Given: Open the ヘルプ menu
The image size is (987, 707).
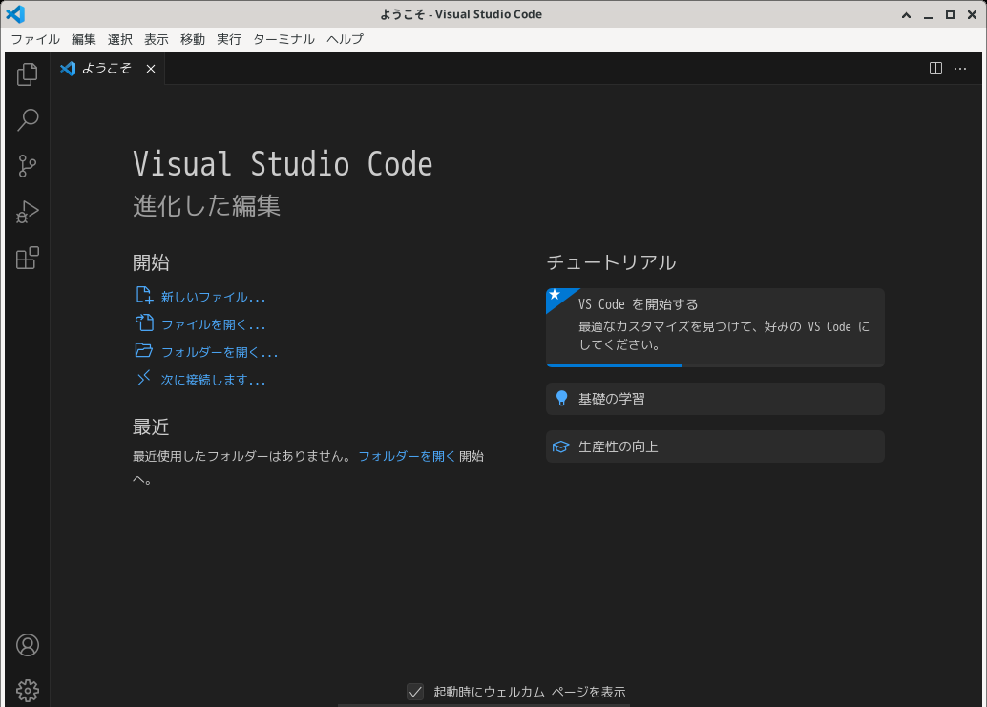Looking at the screenshot, I should (x=345, y=39).
